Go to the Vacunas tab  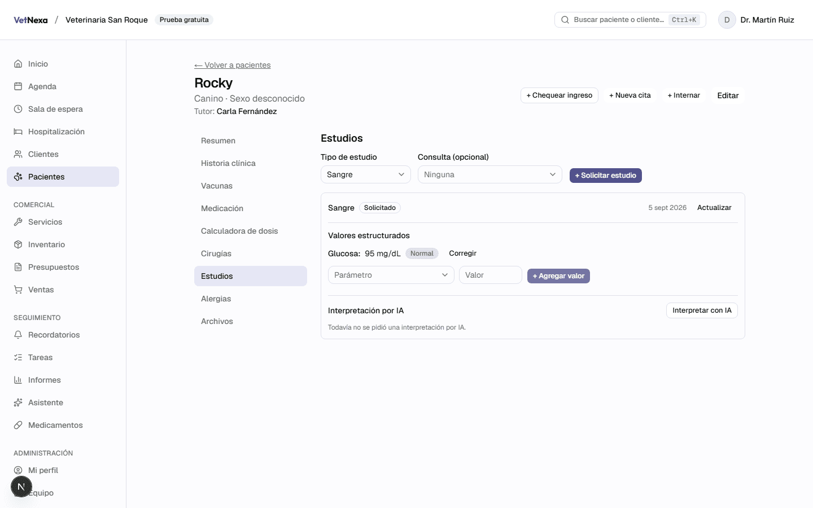pos(251,186)
